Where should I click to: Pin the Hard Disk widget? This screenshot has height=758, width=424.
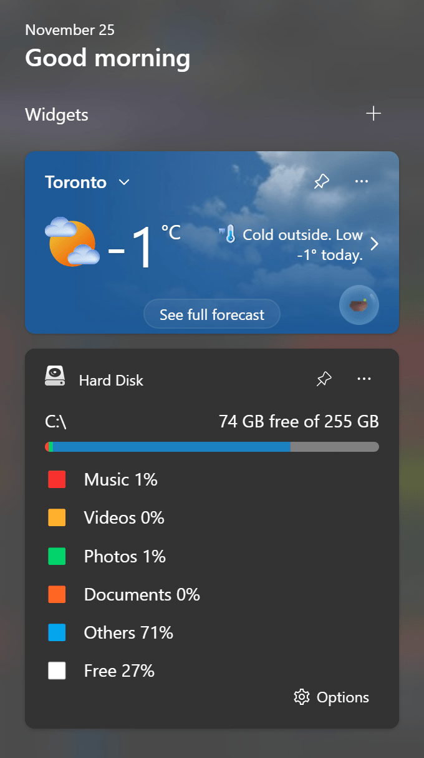click(324, 379)
